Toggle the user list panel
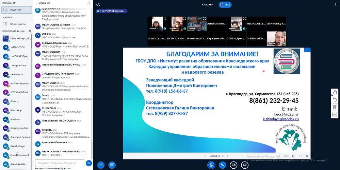The height and width of the screenshot is (170, 340). point(98,5)
